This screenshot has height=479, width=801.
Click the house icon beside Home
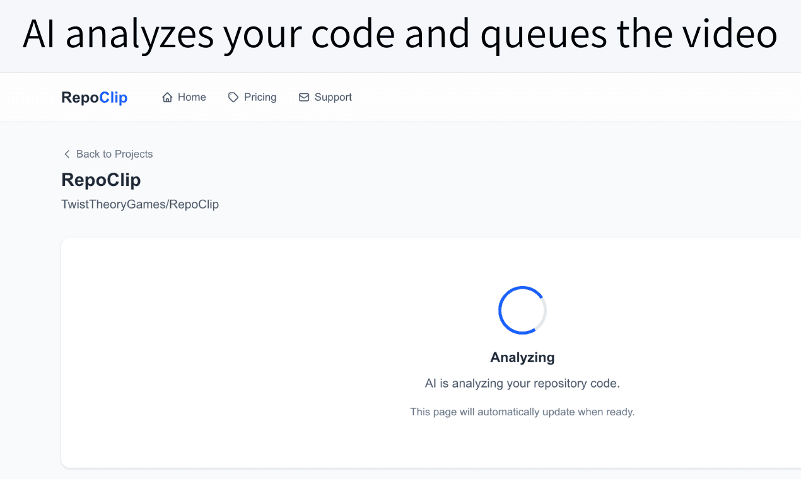point(167,98)
